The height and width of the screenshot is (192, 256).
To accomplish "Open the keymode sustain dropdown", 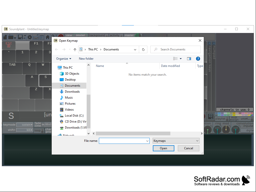I will pyautogui.click(x=25, y=125).
